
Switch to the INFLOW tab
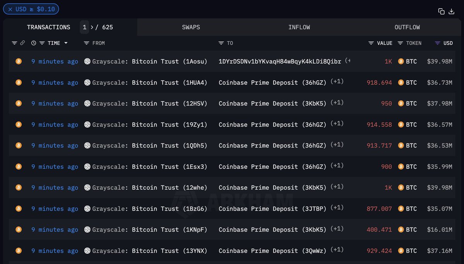click(299, 27)
